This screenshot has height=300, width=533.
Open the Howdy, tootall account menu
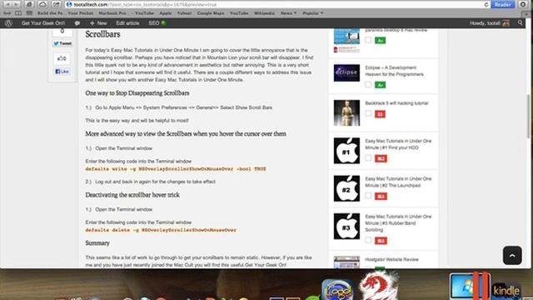tap(490, 23)
